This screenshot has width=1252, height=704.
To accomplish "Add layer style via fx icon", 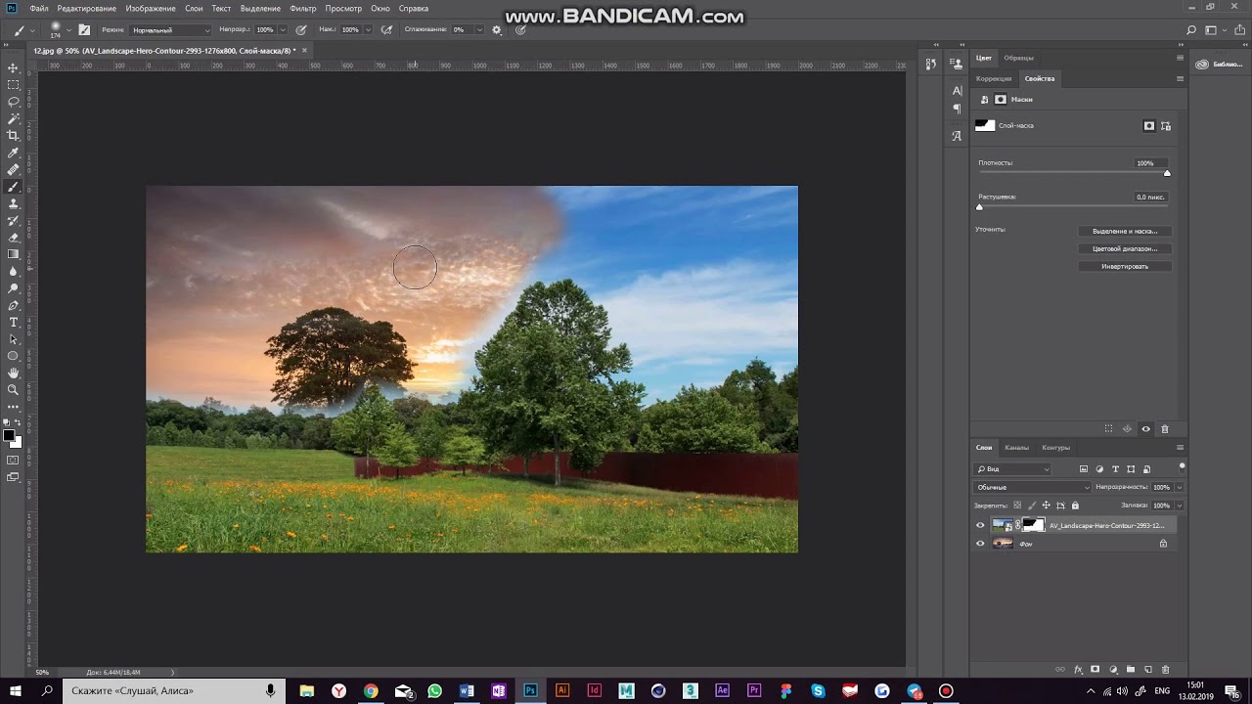I will click(1078, 670).
